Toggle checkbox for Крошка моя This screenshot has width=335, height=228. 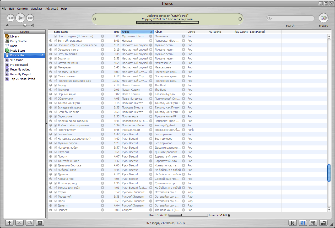(56, 179)
